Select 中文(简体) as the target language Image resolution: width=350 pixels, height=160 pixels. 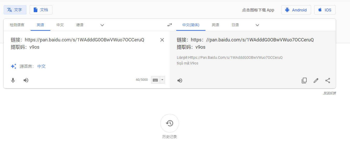tap(191, 25)
